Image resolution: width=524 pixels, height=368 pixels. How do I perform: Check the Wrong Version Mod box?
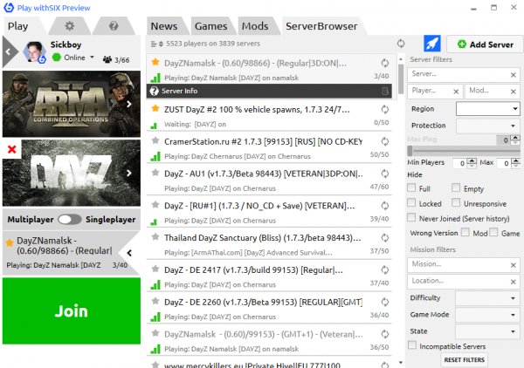pyautogui.click(x=465, y=232)
